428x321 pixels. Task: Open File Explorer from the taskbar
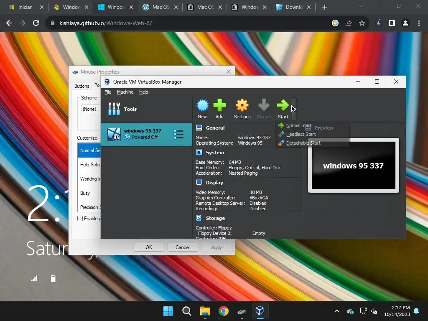point(205,311)
